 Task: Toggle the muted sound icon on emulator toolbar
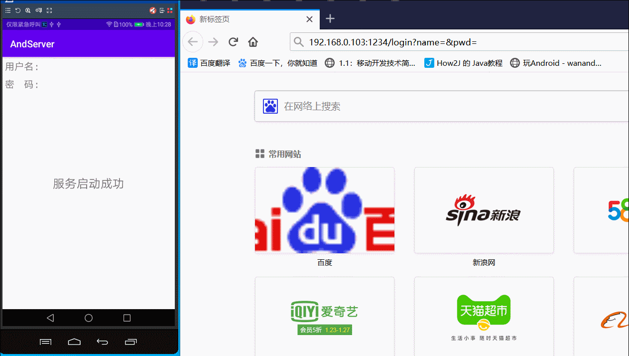[x=152, y=10]
